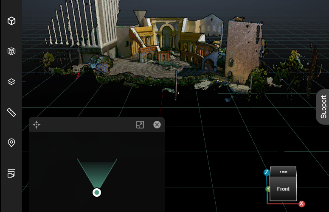
Task: Click the blue Z axis handle
Action: (x=267, y=173)
